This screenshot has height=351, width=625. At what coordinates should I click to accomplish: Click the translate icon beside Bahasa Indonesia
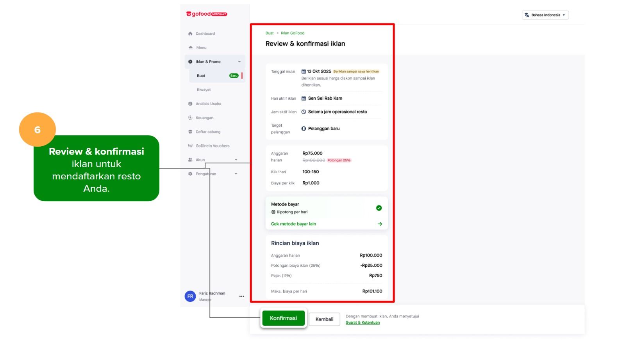tap(527, 15)
